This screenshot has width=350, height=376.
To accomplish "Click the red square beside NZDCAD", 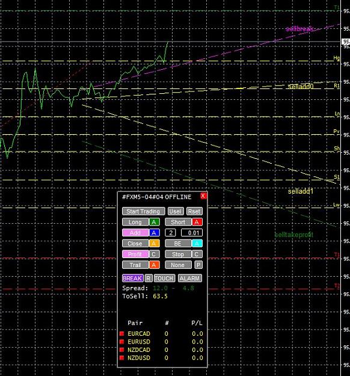I will (x=122, y=350).
